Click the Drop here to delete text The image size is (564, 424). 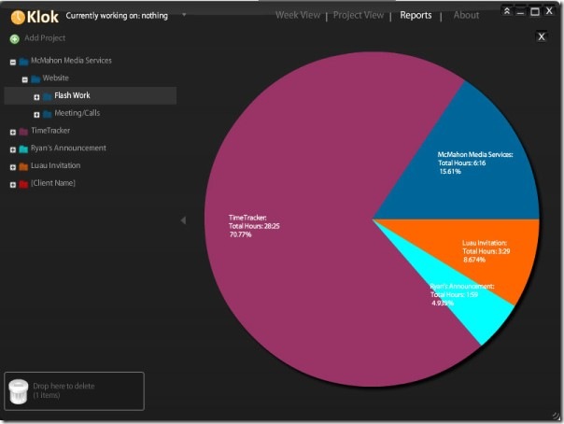64,386
